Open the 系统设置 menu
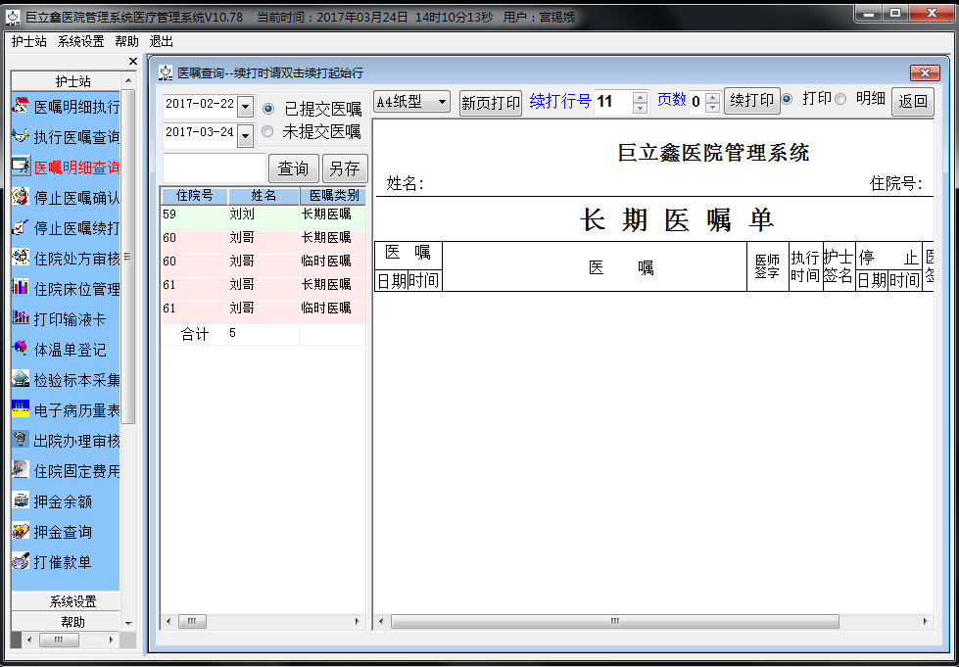The width and height of the screenshot is (959, 667). [x=80, y=41]
